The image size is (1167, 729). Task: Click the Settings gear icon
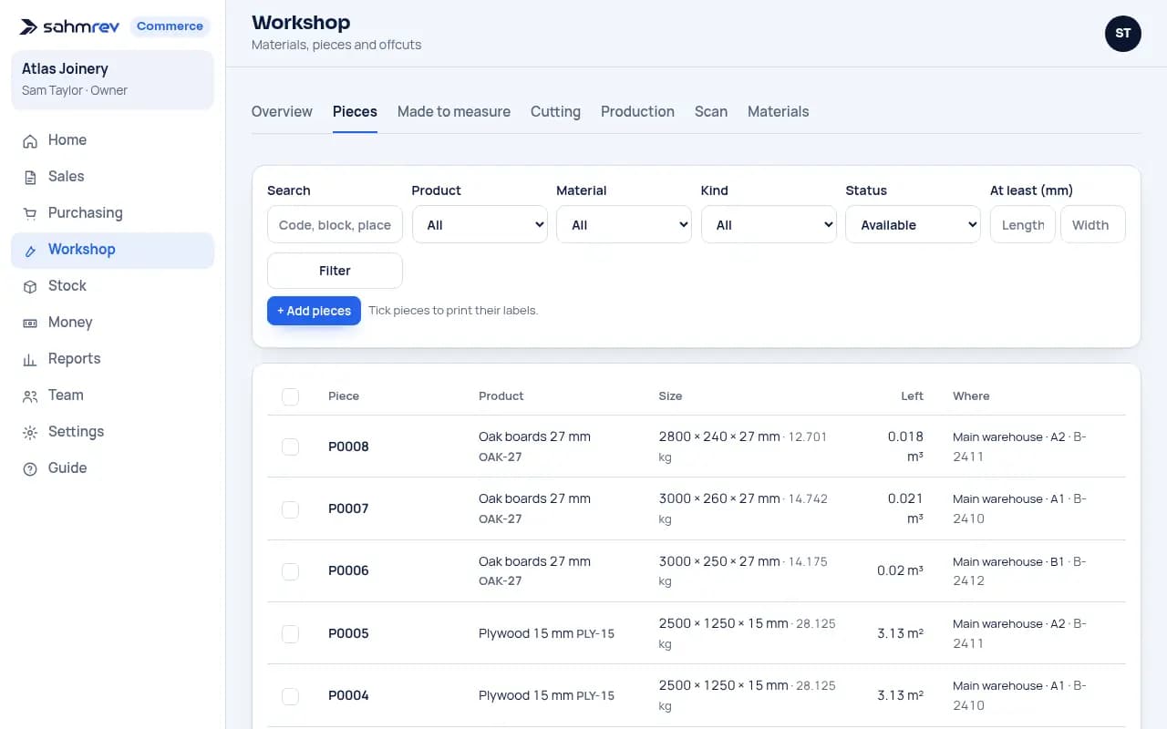tap(30, 432)
